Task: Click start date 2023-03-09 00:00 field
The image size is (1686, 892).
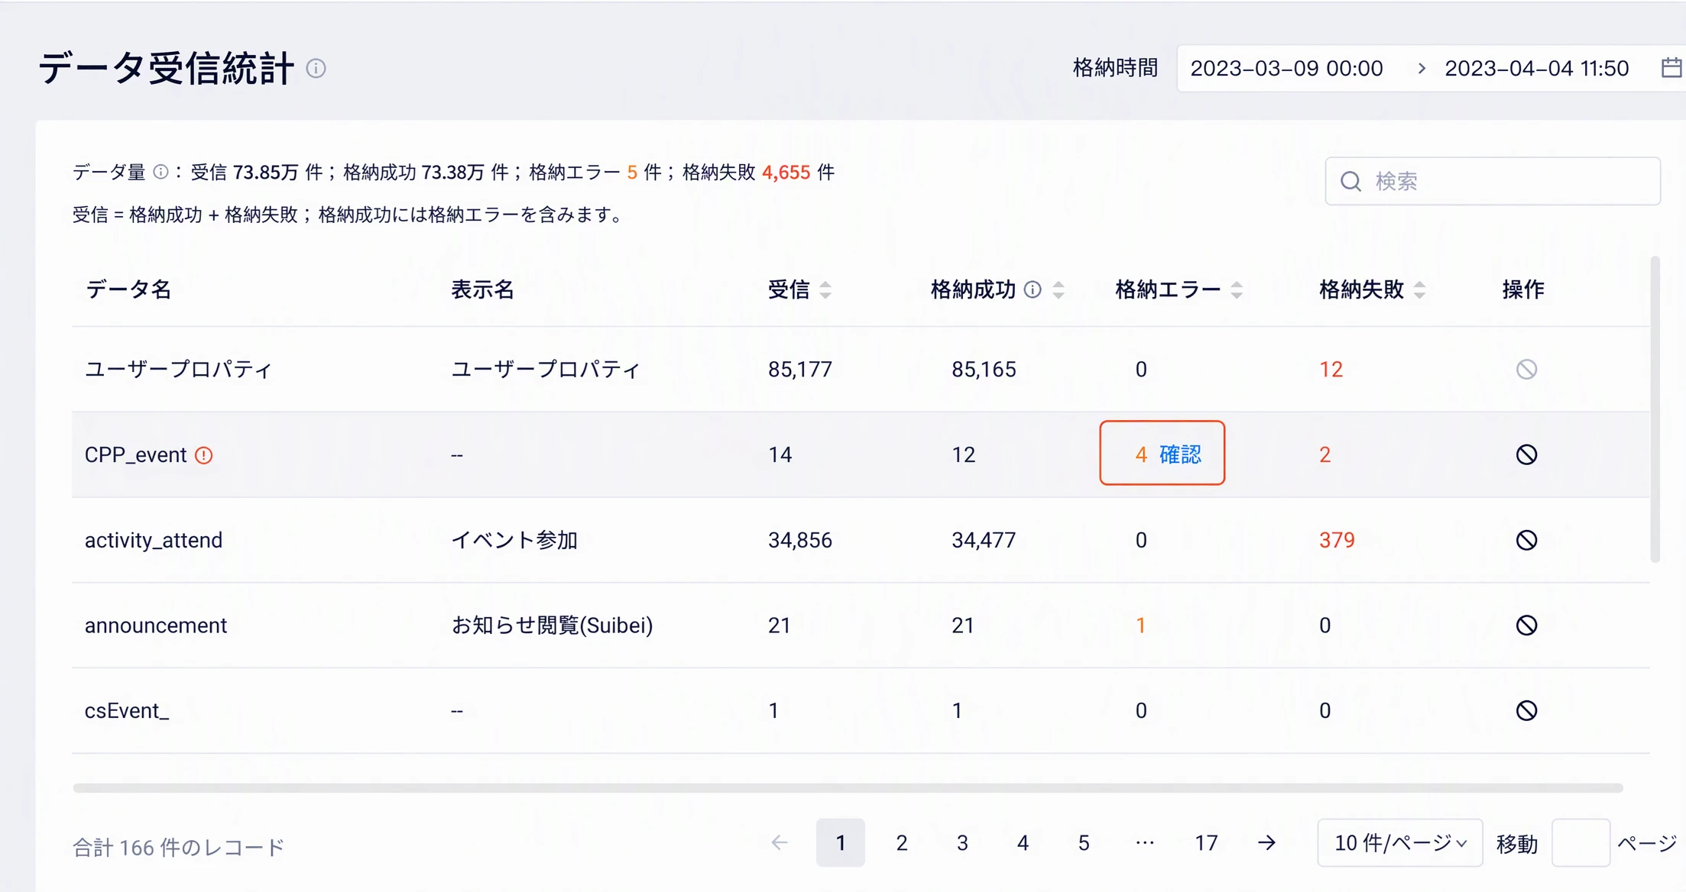Action: (1286, 69)
